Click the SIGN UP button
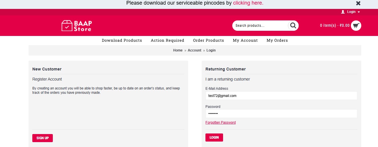The image size is (378, 147). (x=42, y=138)
